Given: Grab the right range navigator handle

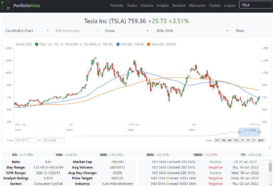Looking at the screenshot, I should point(260,132).
